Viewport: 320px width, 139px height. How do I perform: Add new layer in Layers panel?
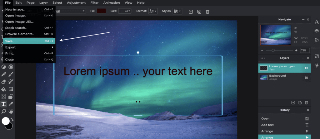click(x=293, y=103)
